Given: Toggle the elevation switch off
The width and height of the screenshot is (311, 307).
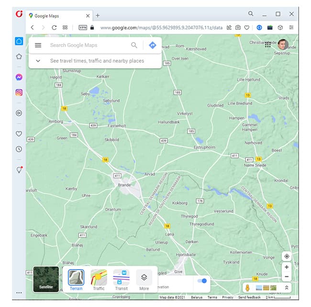Looking at the screenshot, I should click(202, 281).
